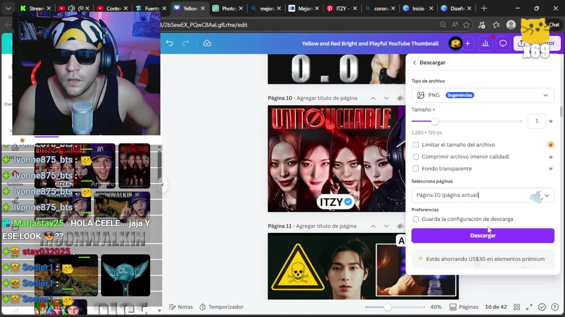Redo the last Canva action
The width and height of the screenshot is (565, 317).
click(185, 43)
